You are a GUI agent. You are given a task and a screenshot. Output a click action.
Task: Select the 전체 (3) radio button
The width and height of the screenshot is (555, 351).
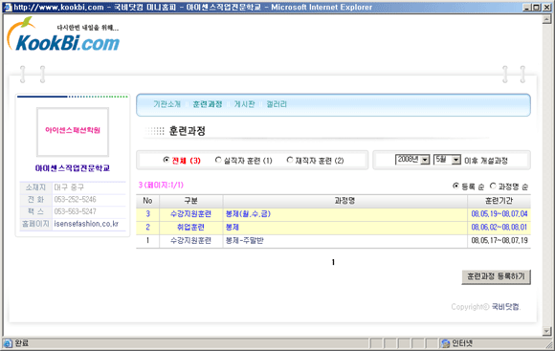[x=166, y=160]
